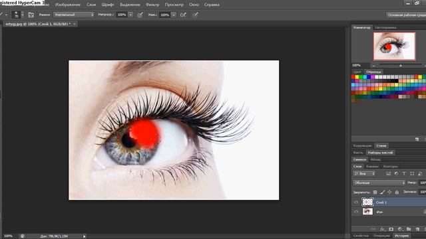Pick the pure blue swatch in first row
Viewport: 426px width, 239px height.
click(x=369, y=77)
